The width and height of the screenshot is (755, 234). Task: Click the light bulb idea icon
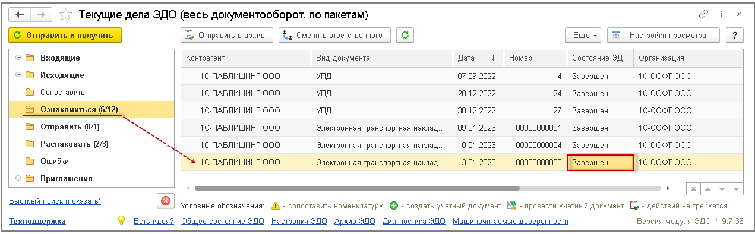pos(121,220)
